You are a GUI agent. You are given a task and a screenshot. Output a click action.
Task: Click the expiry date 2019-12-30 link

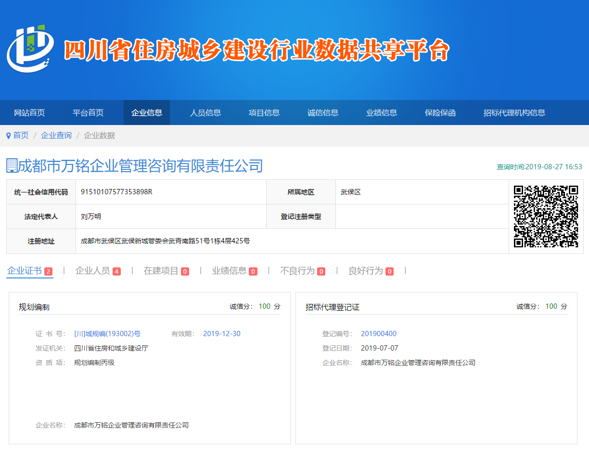coord(222,333)
